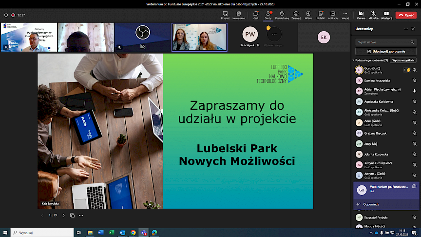Image resolution: width=421 pixels, height=237 pixels.
Task: Open Windows Start menu
Action: [5, 233]
